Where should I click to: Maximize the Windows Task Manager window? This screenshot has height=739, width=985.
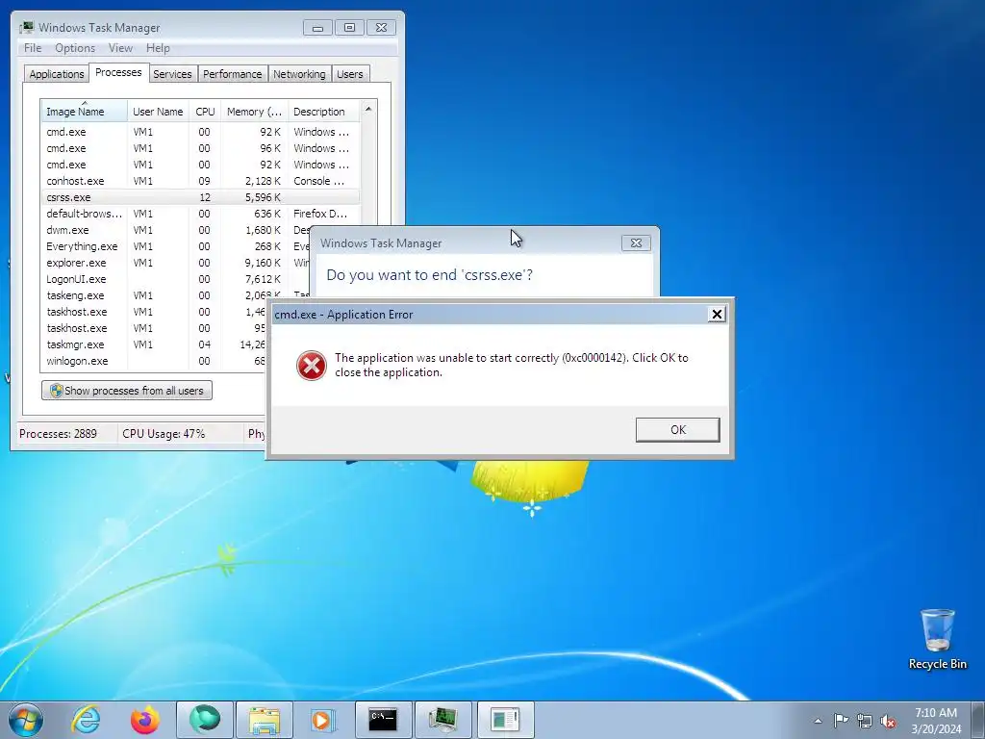[x=349, y=28]
